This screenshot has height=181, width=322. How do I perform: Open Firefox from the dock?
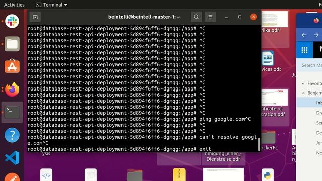12,89
